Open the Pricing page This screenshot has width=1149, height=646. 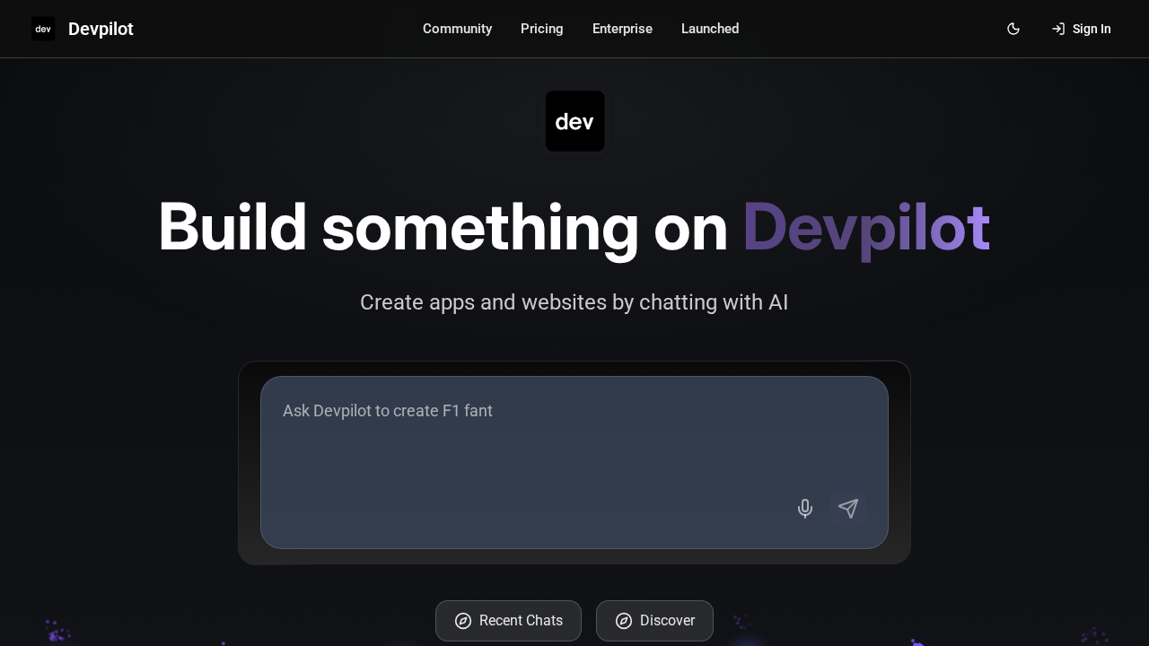541,29
